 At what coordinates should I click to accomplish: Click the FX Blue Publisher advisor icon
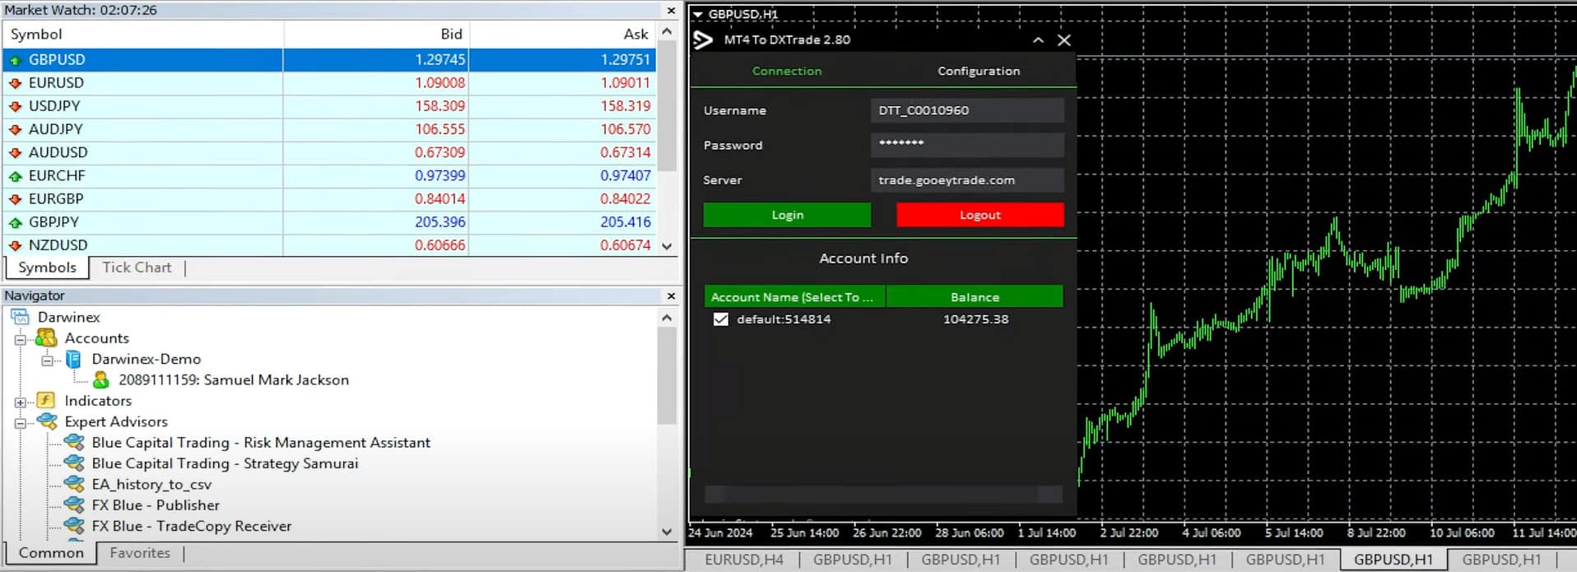pyautogui.click(x=74, y=505)
